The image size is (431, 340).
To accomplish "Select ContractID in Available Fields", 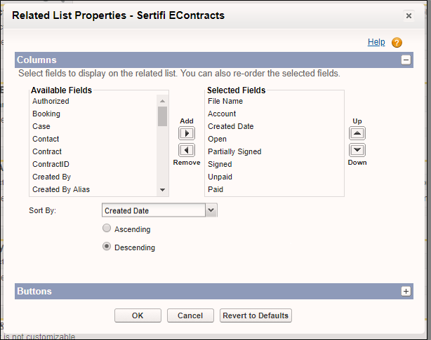I will click(50, 164).
